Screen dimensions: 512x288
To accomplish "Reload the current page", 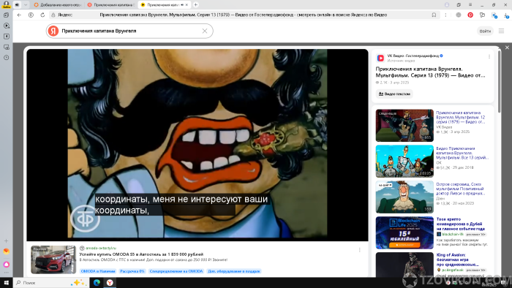I will pos(42,15).
